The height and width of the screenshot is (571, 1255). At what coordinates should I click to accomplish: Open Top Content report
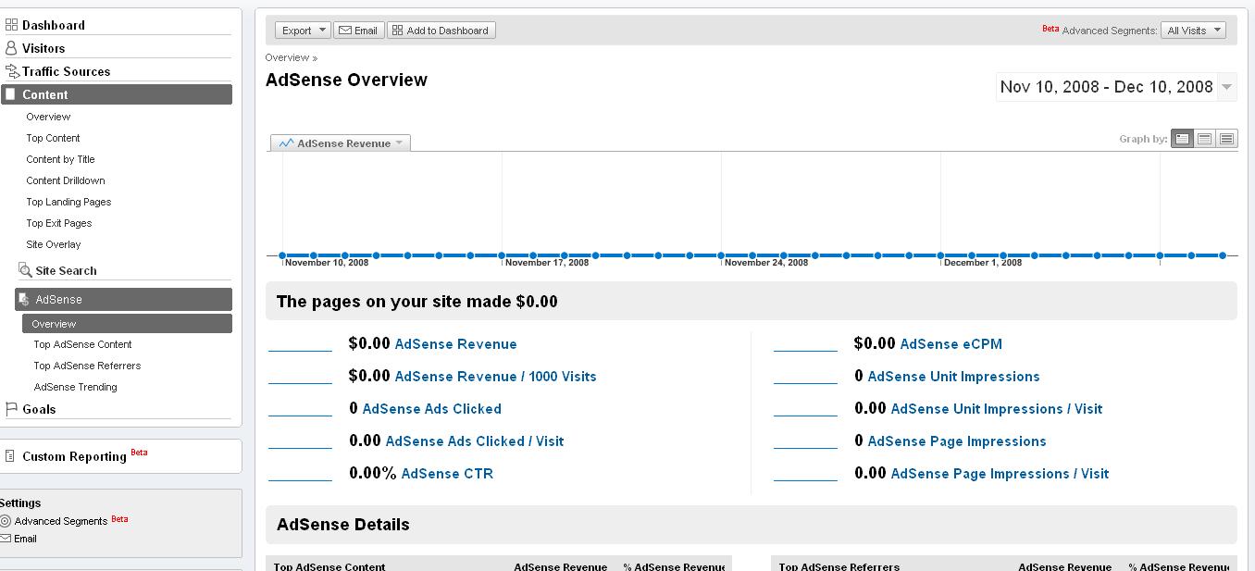tap(53, 138)
